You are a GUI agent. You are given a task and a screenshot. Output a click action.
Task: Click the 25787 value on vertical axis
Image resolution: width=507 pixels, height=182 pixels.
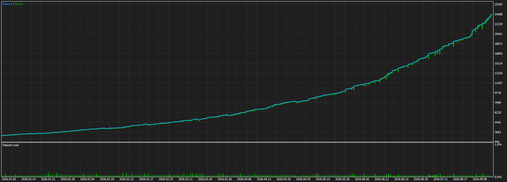point(498,5)
